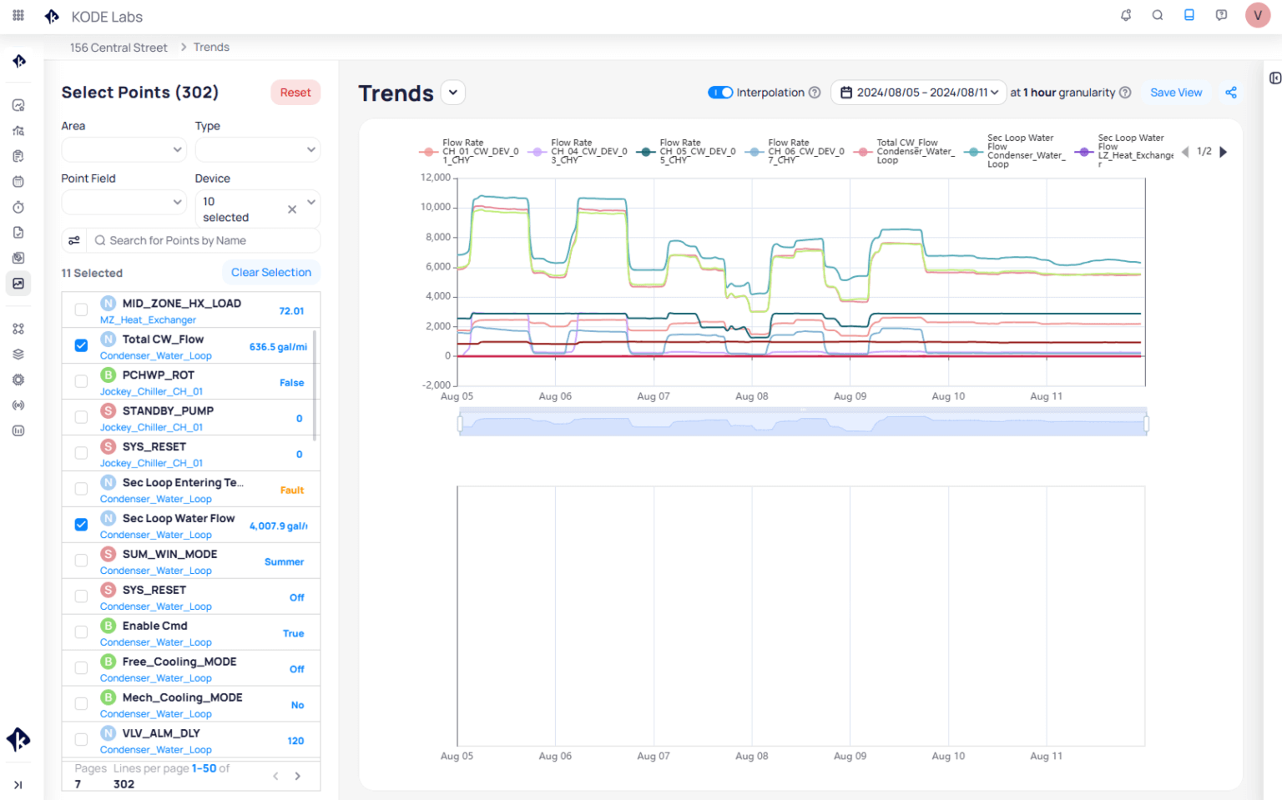The width and height of the screenshot is (1282, 800).
Task: Click the filter settings icon beside search
Action: [74, 240]
